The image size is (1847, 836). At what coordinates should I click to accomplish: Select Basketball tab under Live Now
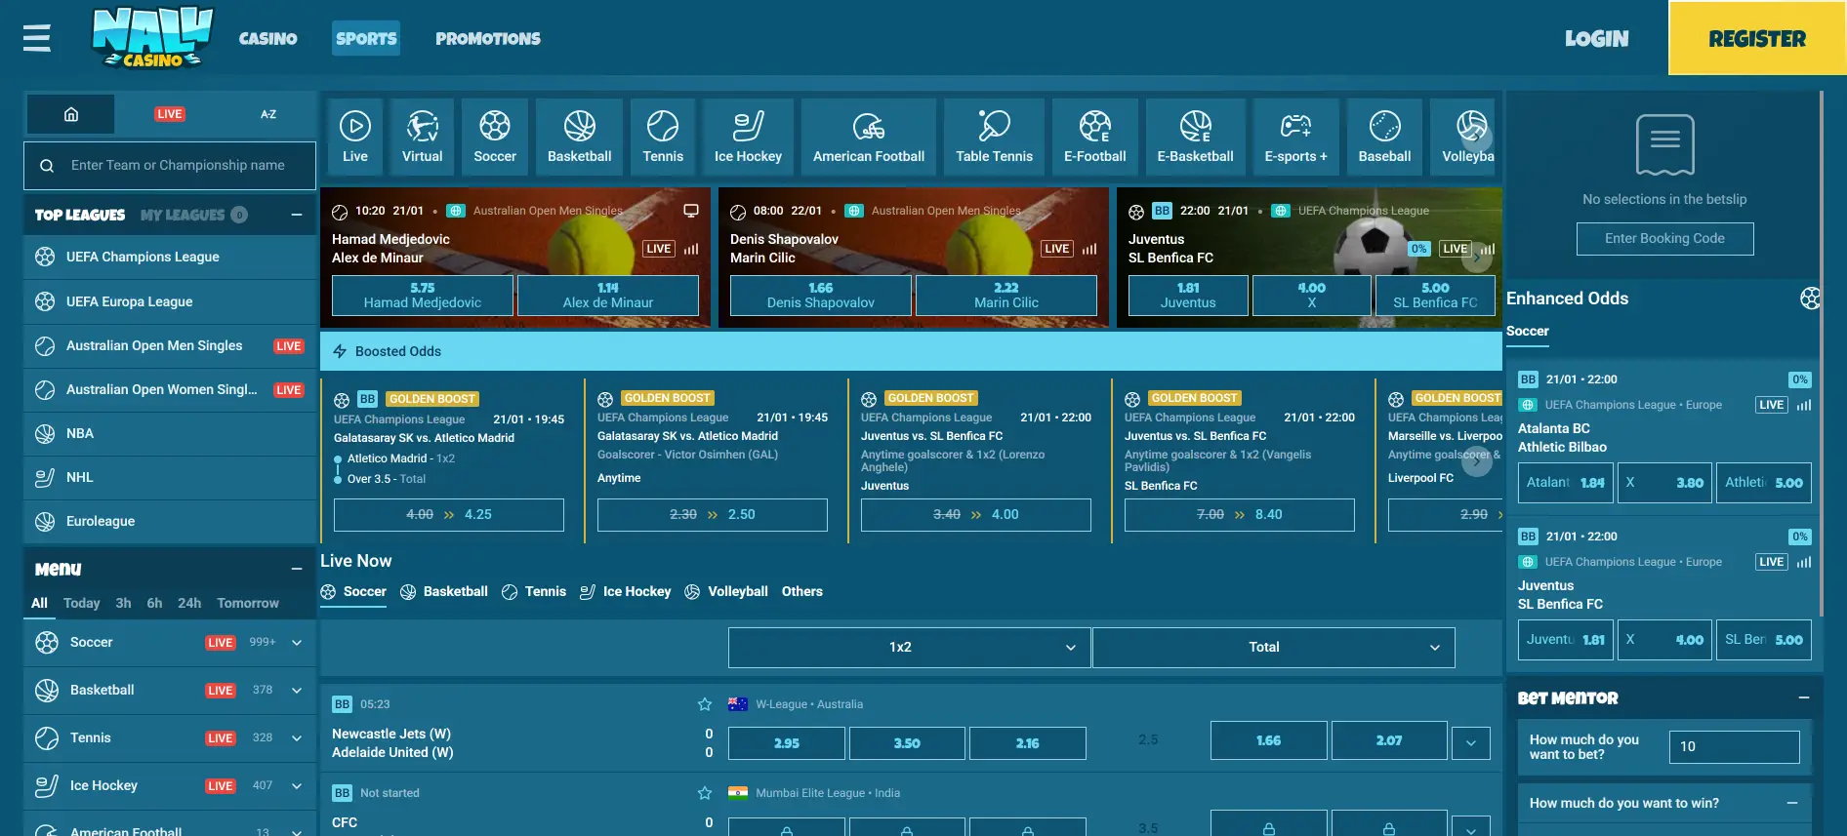[x=444, y=592]
